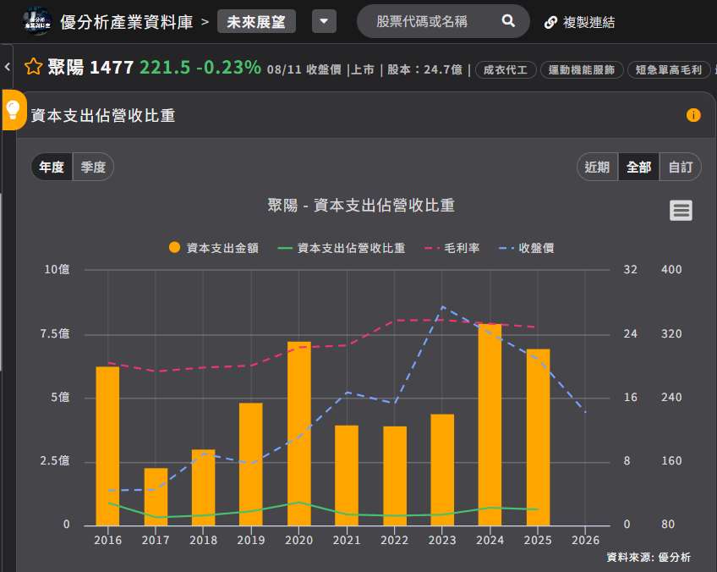Open the 未來展望 section selector
Viewport: 717px width, 572px height.
[x=256, y=21]
